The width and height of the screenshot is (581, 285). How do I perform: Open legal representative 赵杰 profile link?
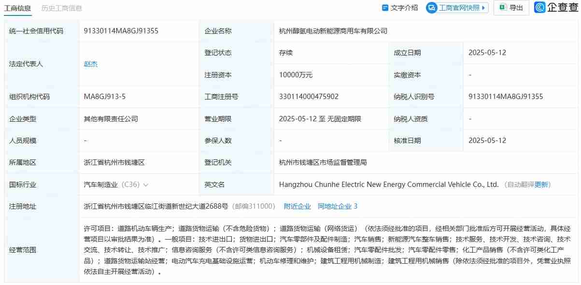tap(90, 63)
